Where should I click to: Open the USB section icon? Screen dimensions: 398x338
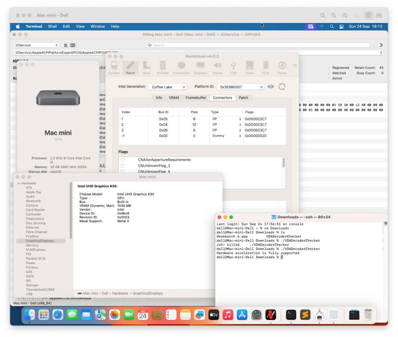pyautogui.click(x=233, y=68)
